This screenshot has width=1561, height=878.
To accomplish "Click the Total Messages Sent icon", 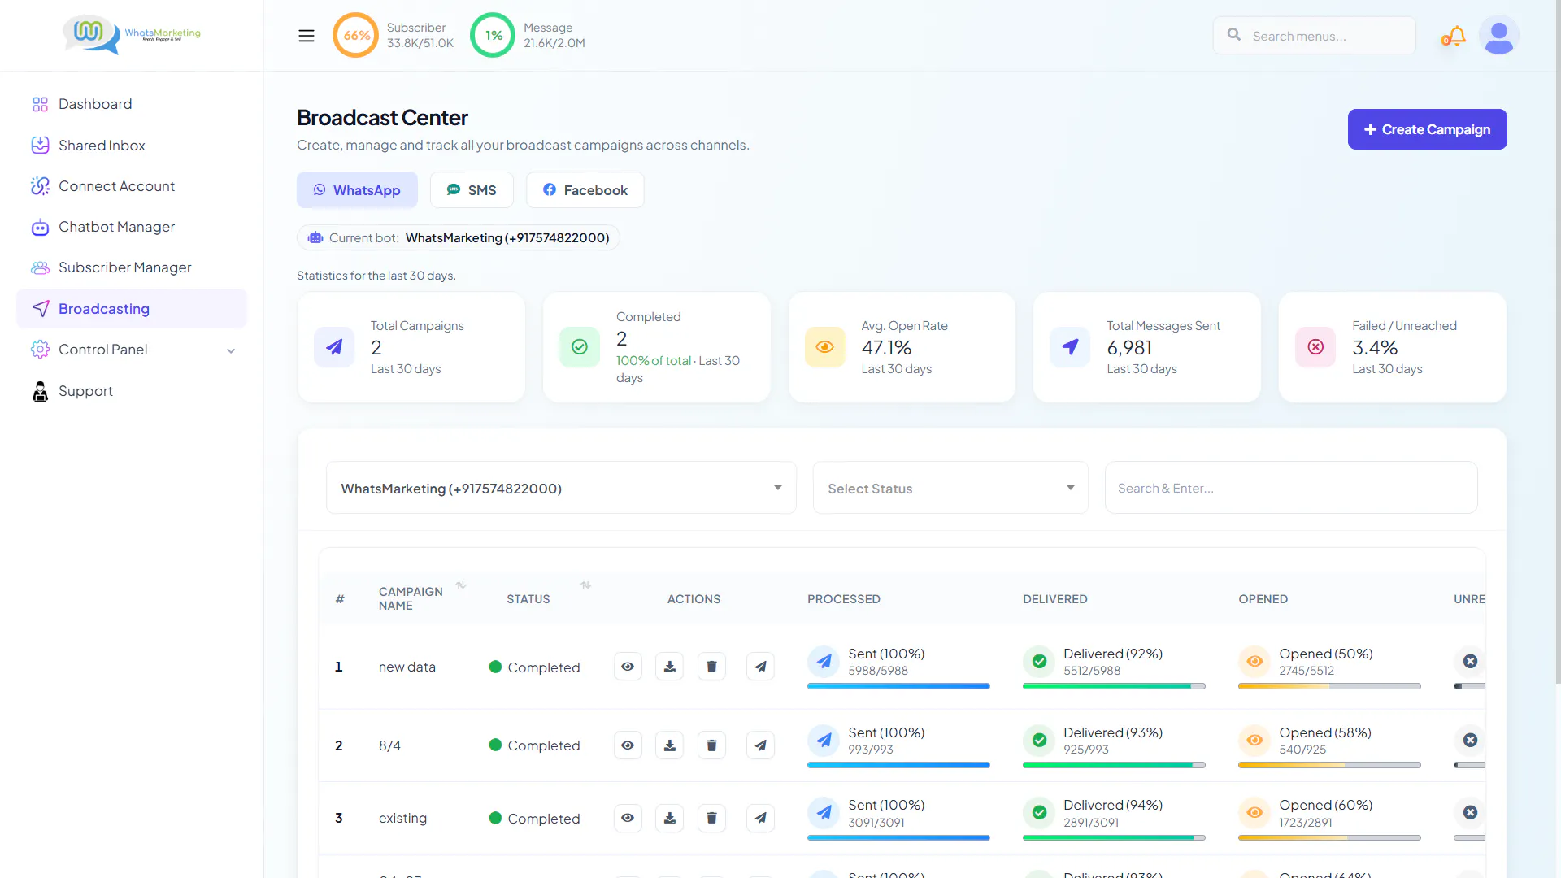I will point(1070,347).
